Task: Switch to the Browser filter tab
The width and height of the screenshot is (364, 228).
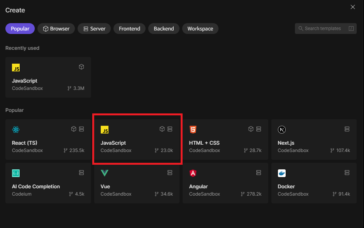Action: [x=56, y=29]
